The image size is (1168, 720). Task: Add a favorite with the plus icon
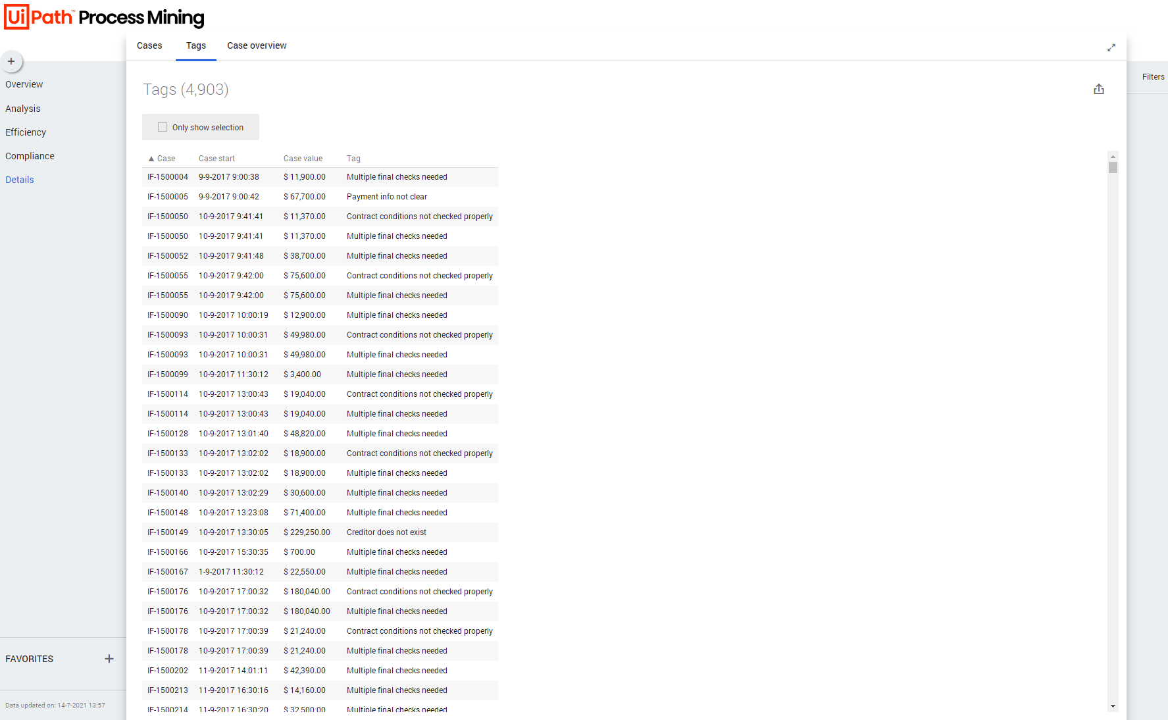[109, 659]
